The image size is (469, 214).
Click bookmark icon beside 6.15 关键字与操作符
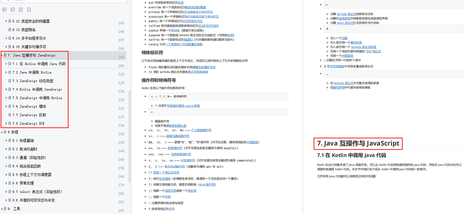click(x=10, y=47)
